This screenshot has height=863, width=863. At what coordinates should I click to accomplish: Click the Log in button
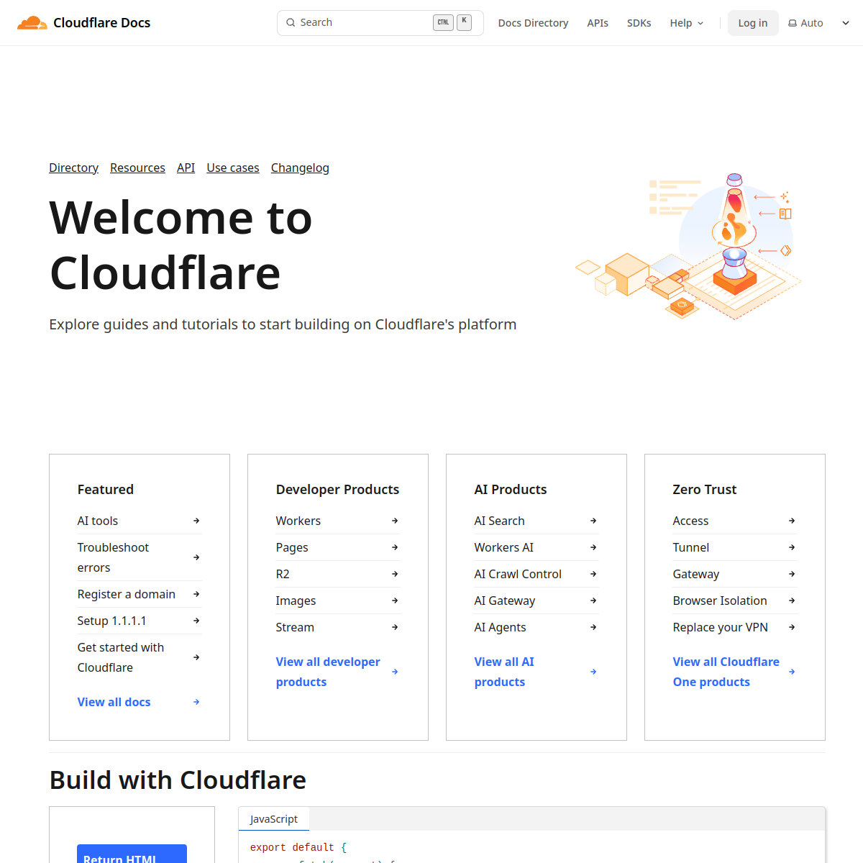click(753, 22)
